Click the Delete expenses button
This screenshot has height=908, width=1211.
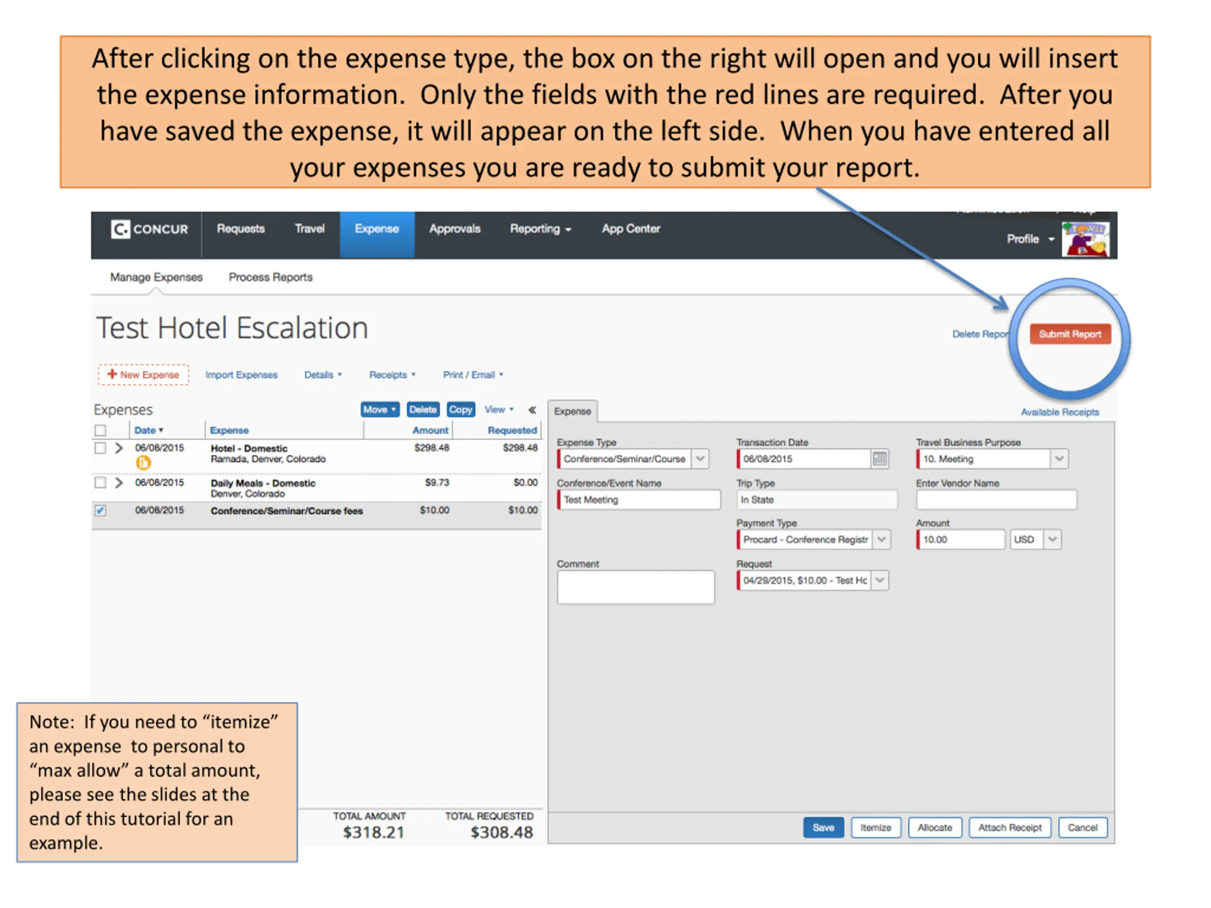422,410
